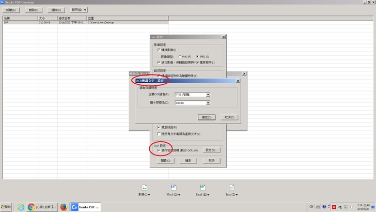The image size is (376, 212).
Task: Enable 將所有文字套用為直排文字 checkbox
Action: 159,134
